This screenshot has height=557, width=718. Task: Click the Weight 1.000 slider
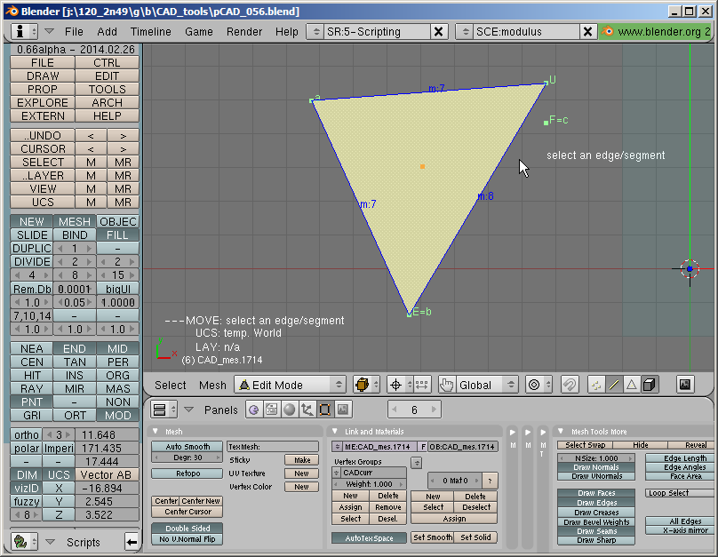click(x=369, y=484)
